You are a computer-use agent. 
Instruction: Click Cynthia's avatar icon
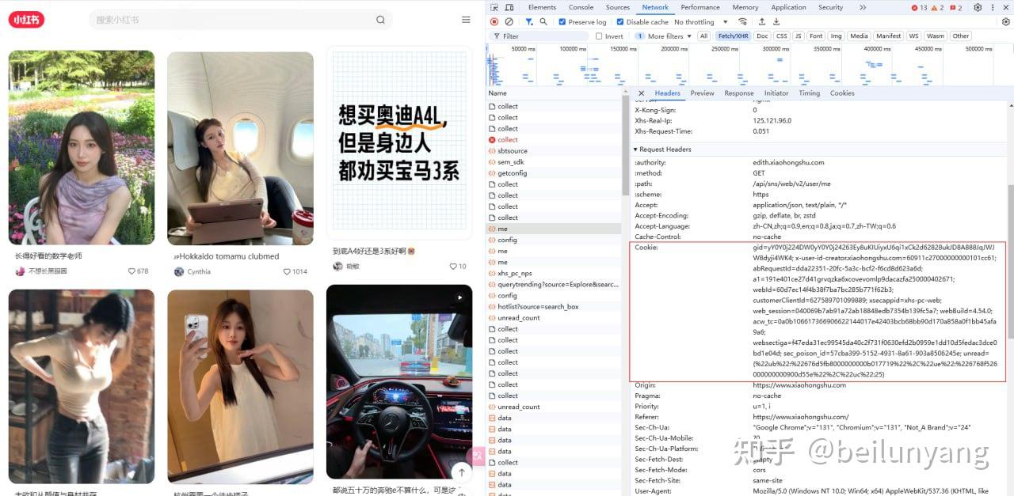179,271
